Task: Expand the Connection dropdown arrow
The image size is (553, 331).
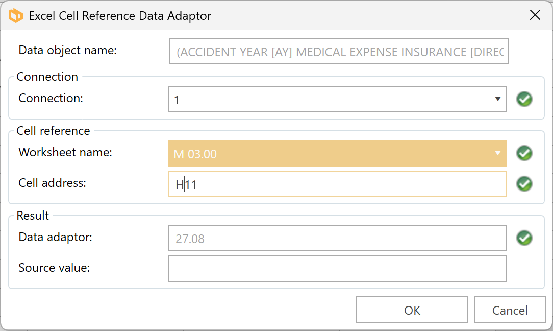Action: (x=498, y=99)
